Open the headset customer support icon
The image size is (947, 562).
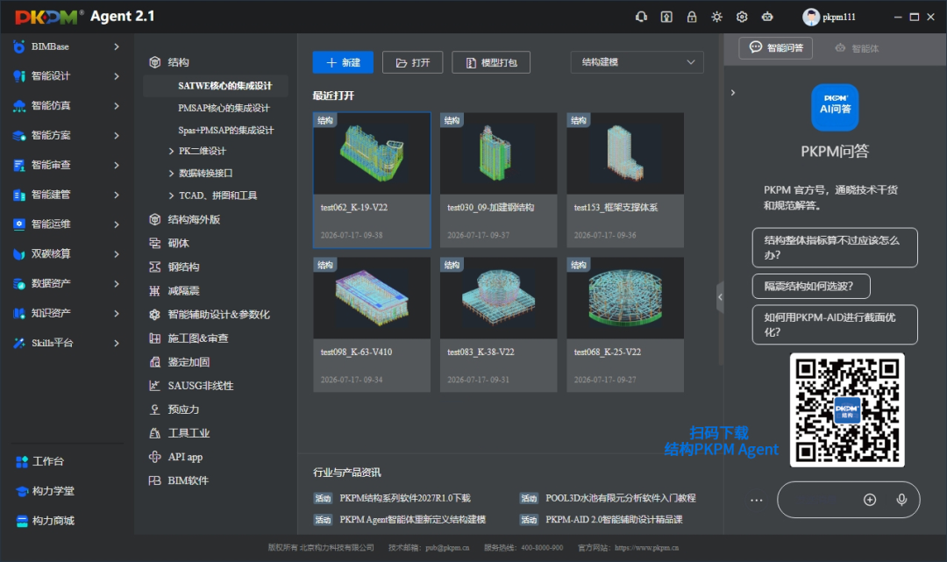click(x=641, y=17)
